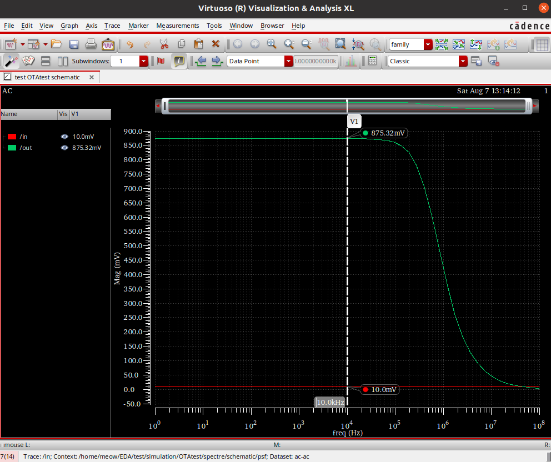551x462 pixels.
Task: Select the Cut icon on the toolbar
Action: point(164,44)
